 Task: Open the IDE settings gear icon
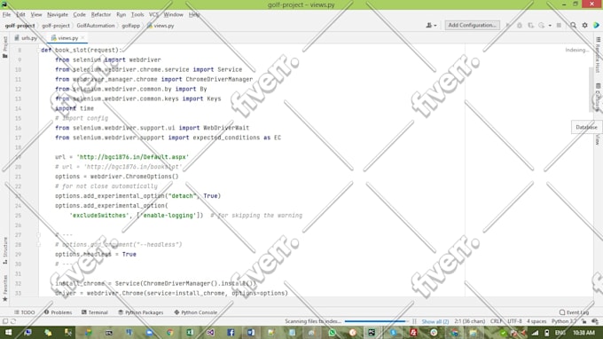(584, 26)
